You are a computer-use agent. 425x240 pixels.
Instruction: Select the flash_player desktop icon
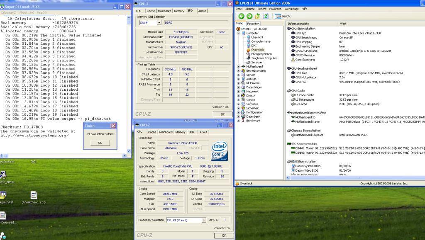pyautogui.click(x=5, y=177)
